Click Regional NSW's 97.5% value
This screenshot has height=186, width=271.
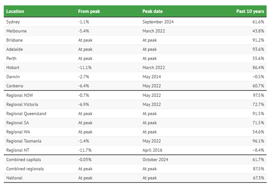pyautogui.click(x=258, y=95)
